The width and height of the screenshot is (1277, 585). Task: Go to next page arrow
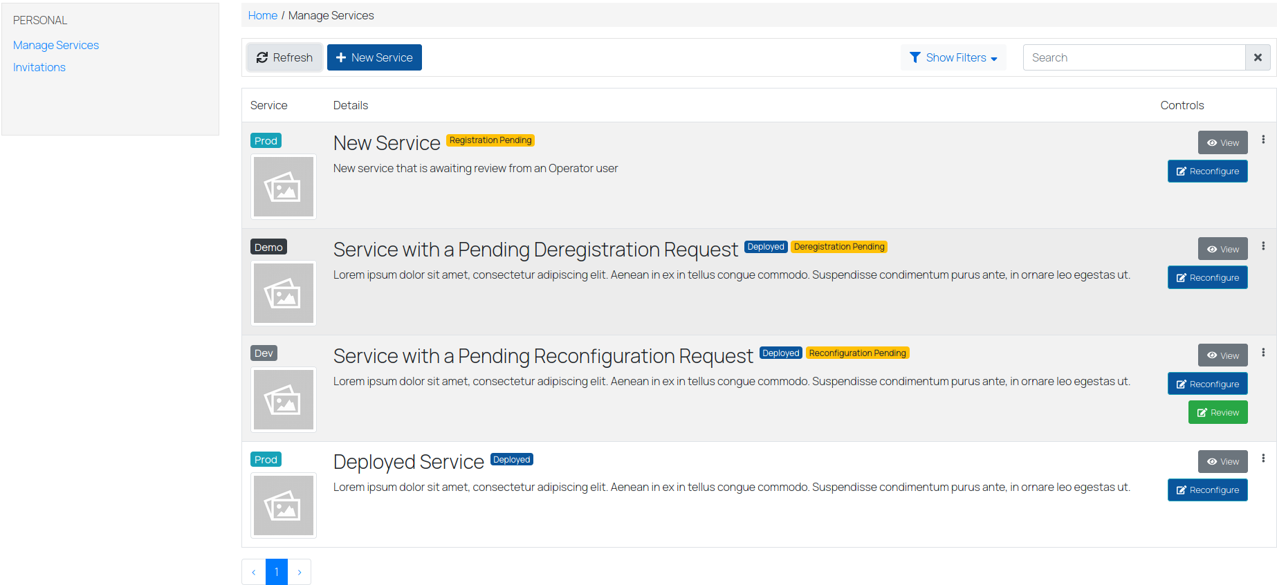[300, 572]
